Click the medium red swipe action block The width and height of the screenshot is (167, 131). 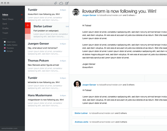pos(28,31)
